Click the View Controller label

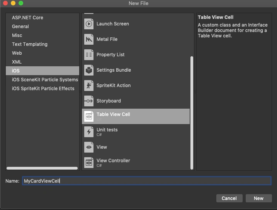click(113, 161)
